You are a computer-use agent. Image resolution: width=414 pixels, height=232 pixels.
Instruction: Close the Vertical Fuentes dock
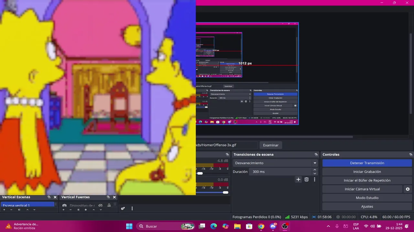coord(114,197)
